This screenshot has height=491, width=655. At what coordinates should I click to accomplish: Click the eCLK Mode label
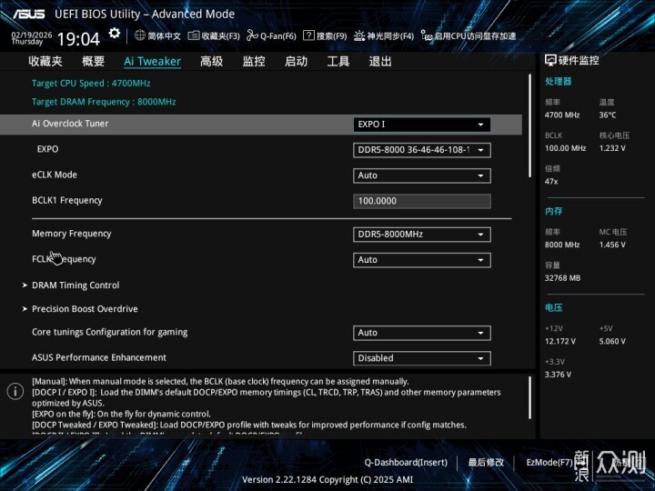tap(55, 175)
